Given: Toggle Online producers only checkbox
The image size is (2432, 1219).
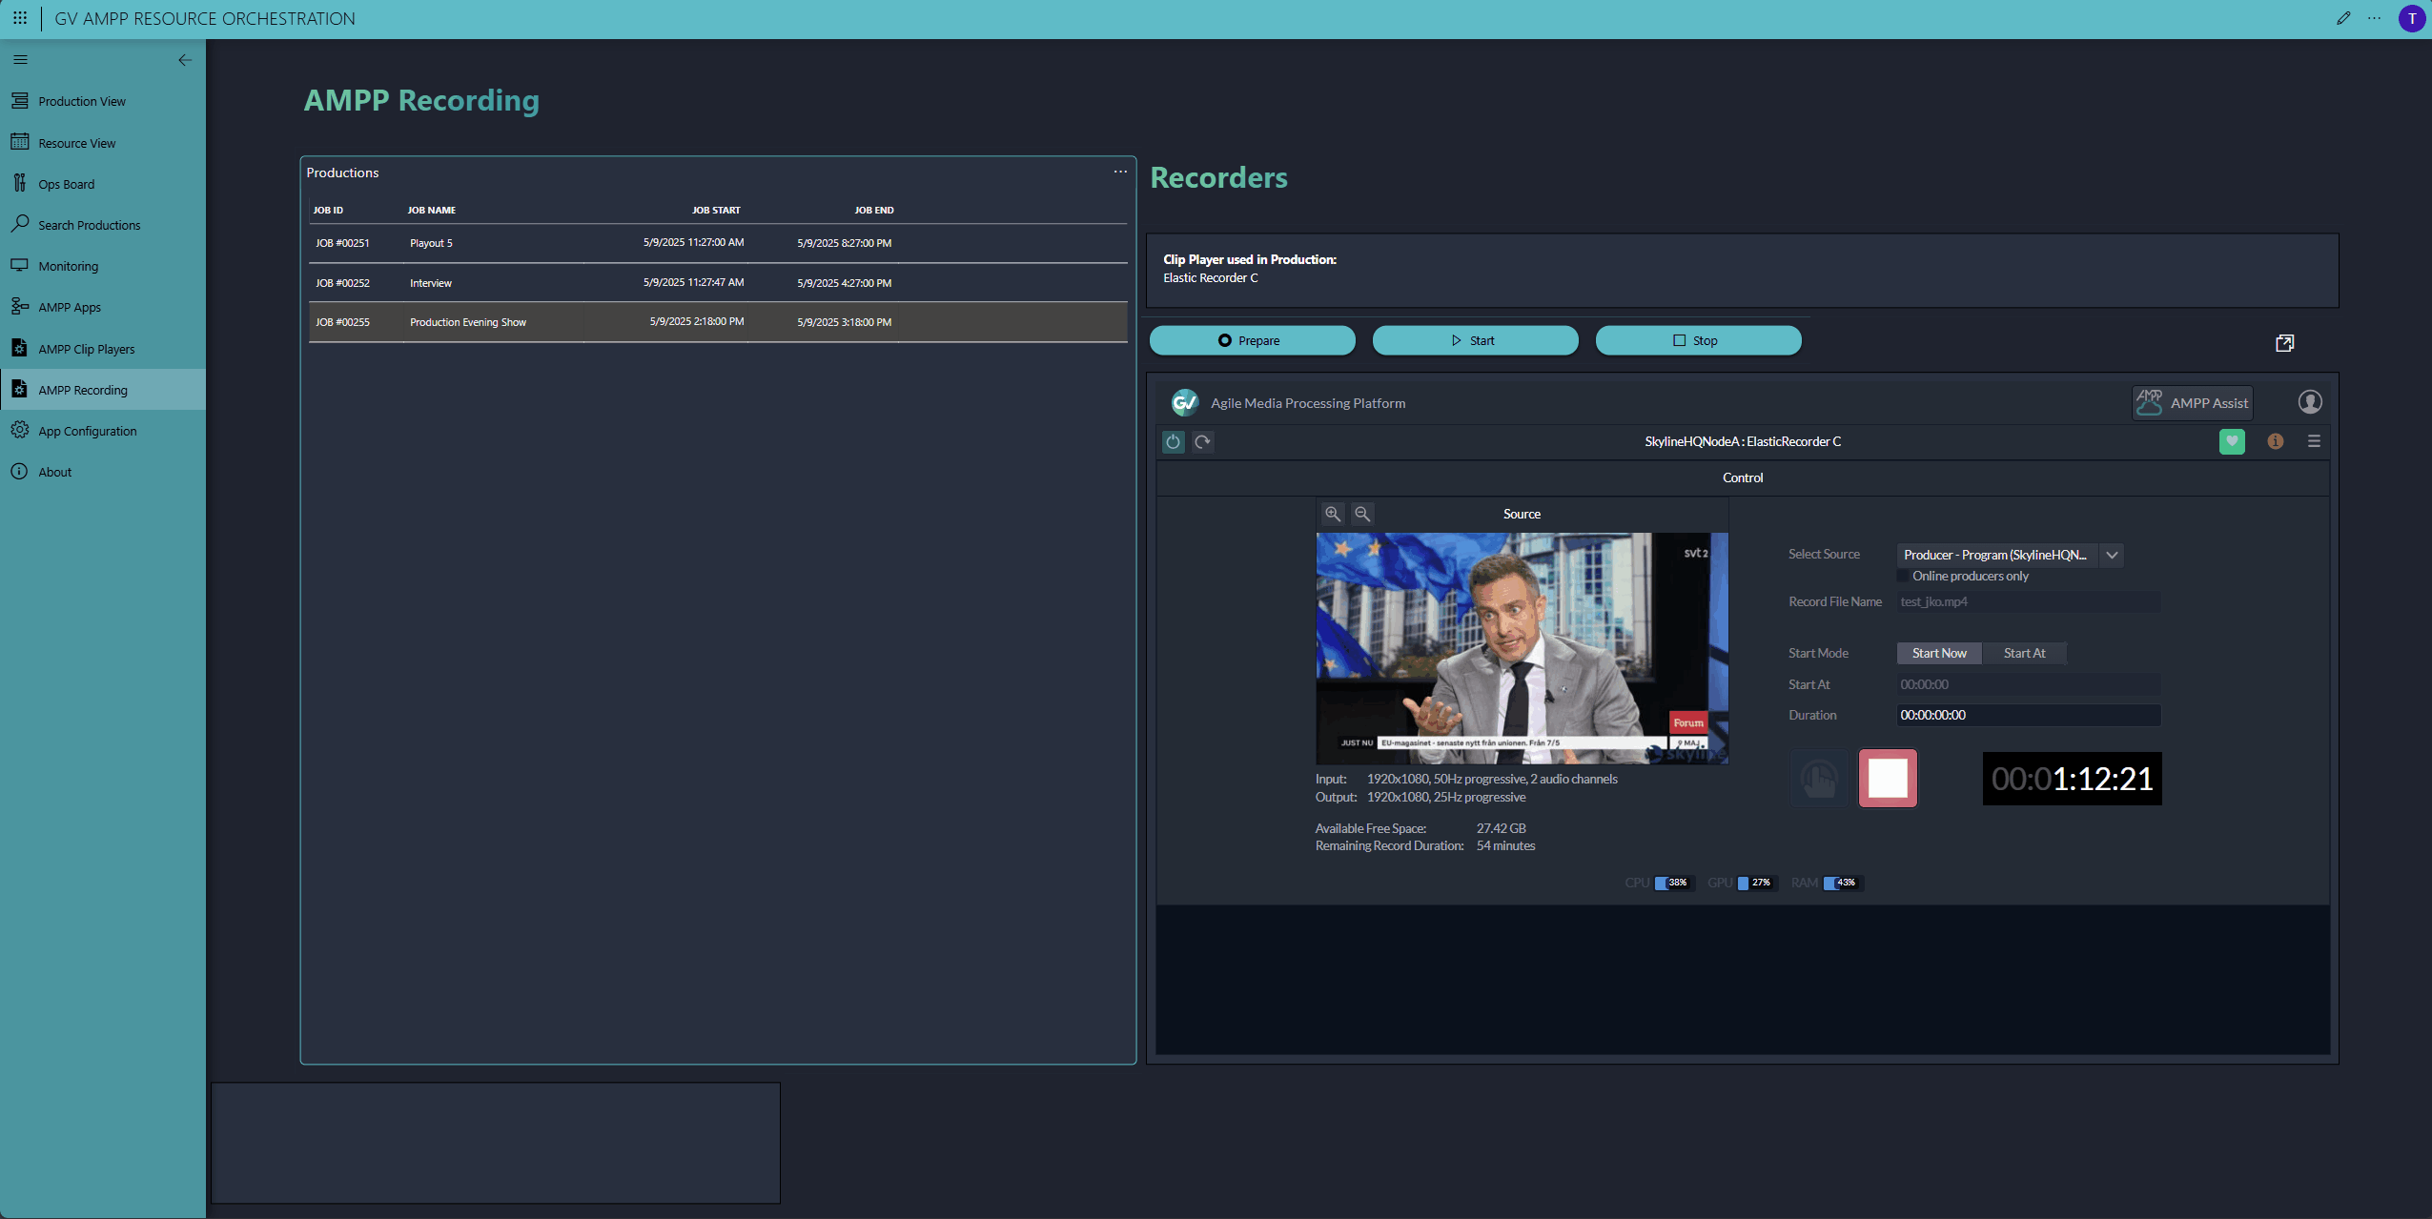Looking at the screenshot, I should point(1903,576).
